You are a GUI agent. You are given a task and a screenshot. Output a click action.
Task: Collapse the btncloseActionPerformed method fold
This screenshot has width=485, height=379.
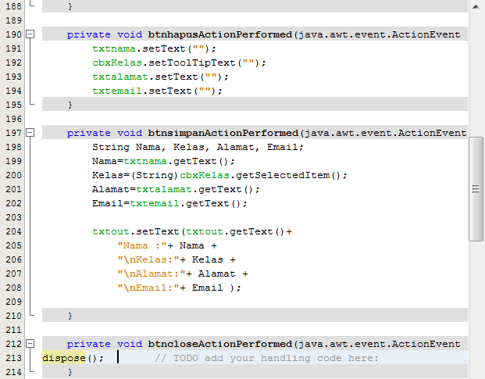click(x=30, y=344)
